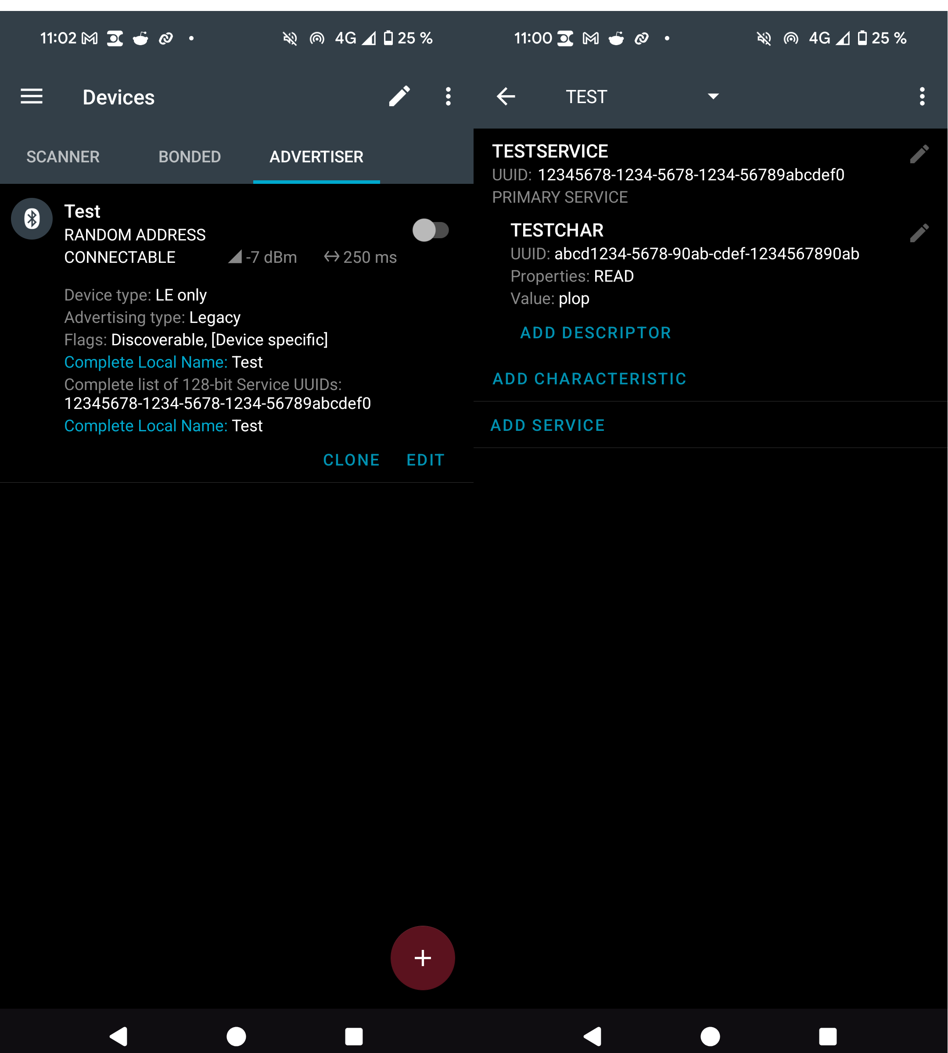Viewport: 948px width, 1053px height.
Task: Open the TEST server configuration selector
Action: click(587, 97)
